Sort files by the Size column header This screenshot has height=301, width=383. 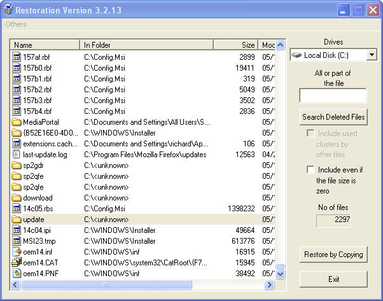point(235,45)
